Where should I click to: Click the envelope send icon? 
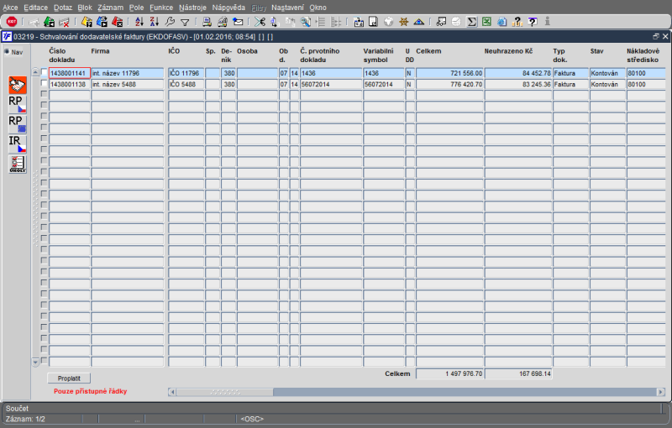point(238,22)
